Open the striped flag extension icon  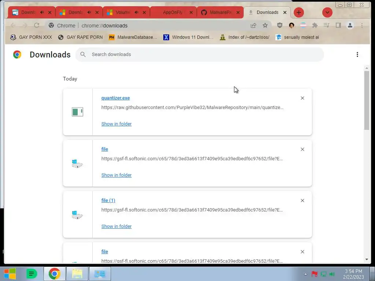[303, 25]
